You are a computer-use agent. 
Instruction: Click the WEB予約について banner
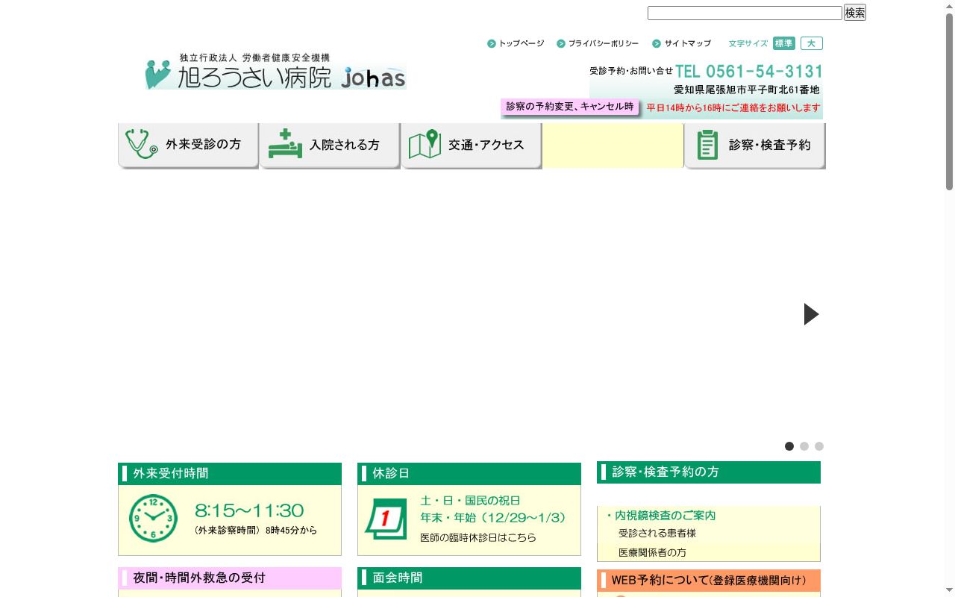(x=709, y=581)
